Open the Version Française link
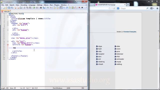Image resolution: width=160 pixels, height=90 pixels. coord(130,32)
